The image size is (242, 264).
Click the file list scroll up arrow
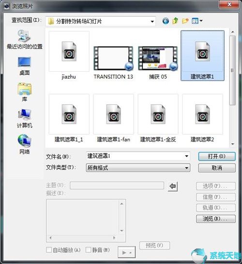point(233,32)
